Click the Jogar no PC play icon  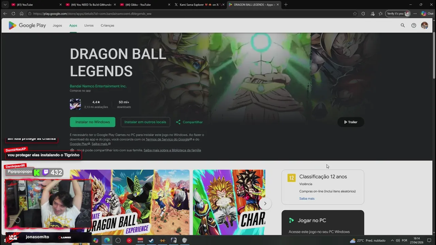click(x=291, y=220)
